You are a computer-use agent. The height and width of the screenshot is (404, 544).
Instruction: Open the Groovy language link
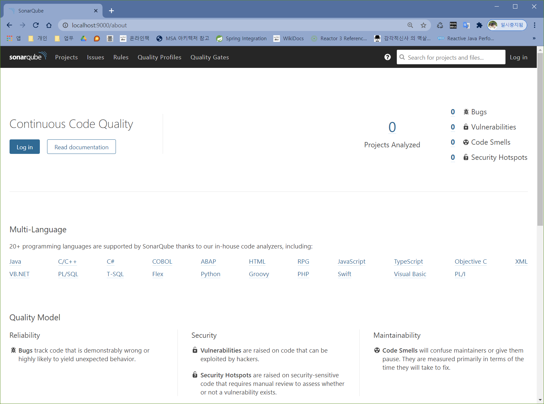(259, 274)
